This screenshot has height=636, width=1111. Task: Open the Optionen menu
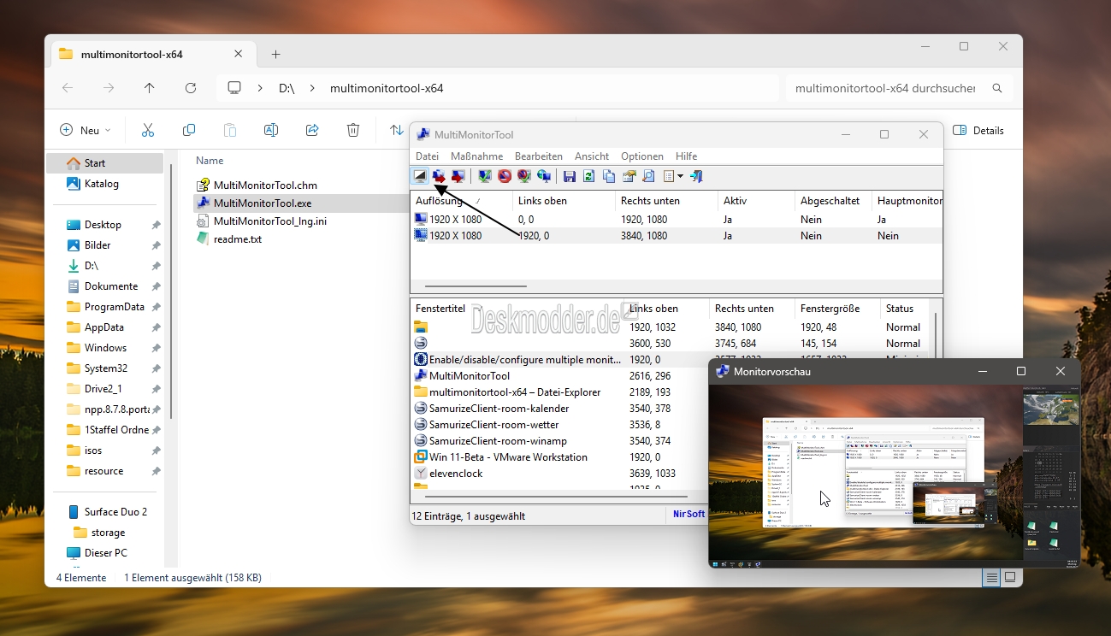coord(642,156)
